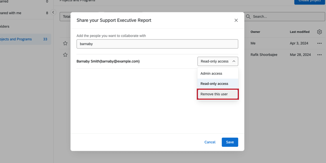
Task: Click the Save button
Action: pyautogui.click(x=230, y=142)
